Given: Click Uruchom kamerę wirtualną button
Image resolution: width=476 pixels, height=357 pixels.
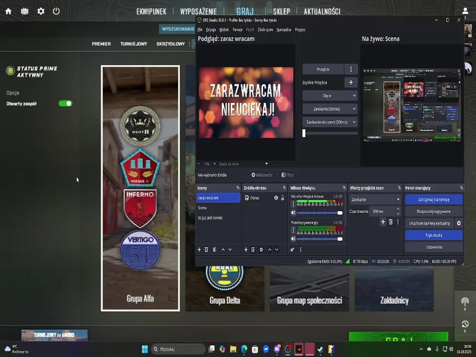Looking at the screenshot, I should 429,223.
